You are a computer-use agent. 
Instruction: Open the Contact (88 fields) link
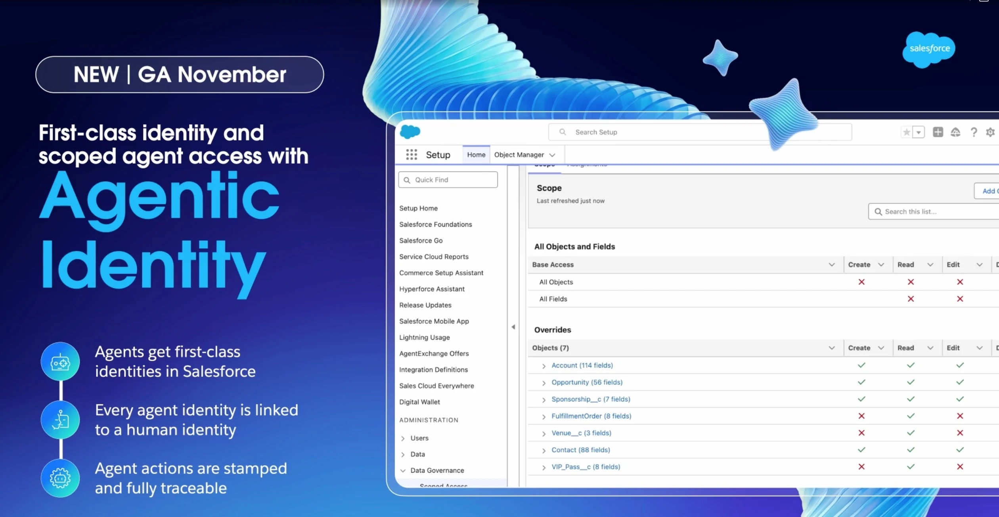click(581, 450)
